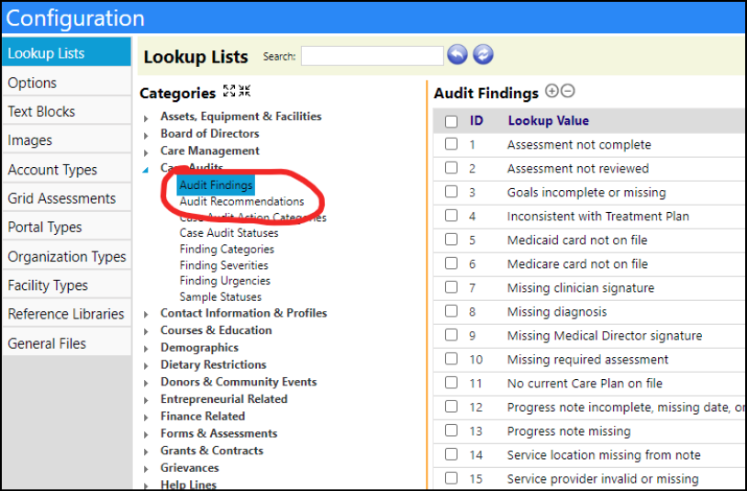Check box for Missing required assessment

(452, 359)
